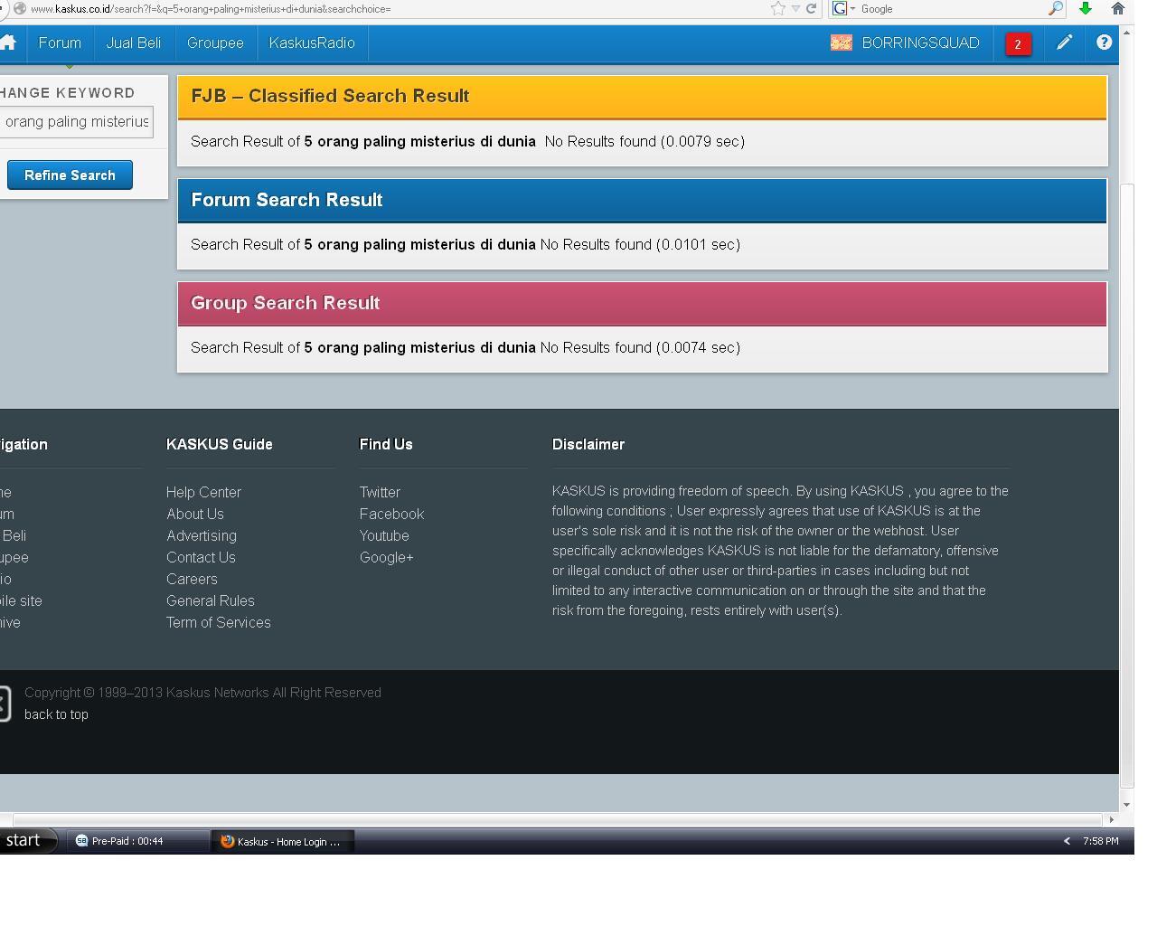Click the horizontal scrollbar right arrow
1157x926 pixels.
pyautogui.click(x=1111, y=819)
